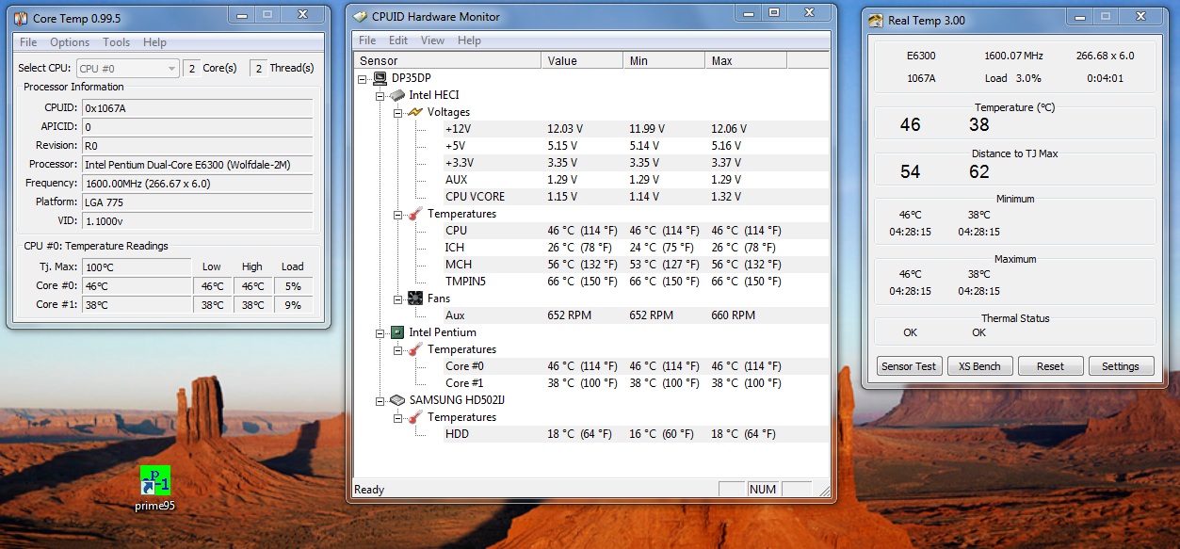
Task: Click the Intel HECI chip icon
Action: (397, 95)
